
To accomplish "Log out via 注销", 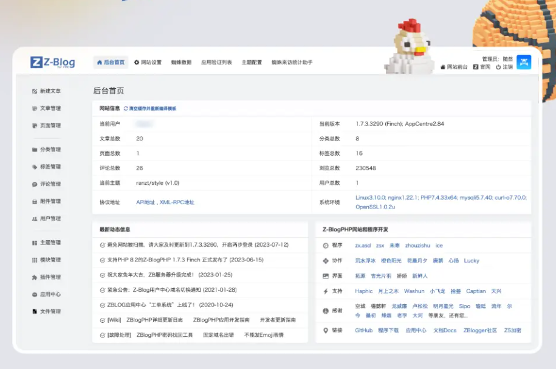I will 504,67.
